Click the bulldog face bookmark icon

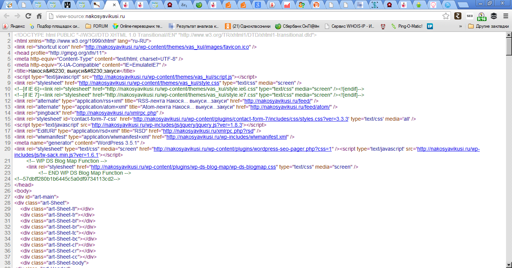click(383, 26)
